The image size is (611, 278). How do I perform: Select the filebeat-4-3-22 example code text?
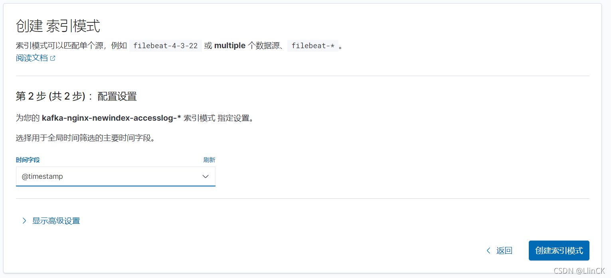point(166,46)
